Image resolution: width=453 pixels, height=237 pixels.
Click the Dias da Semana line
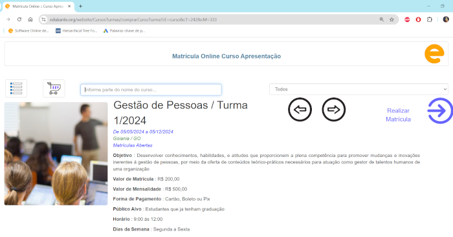point(151,229)
